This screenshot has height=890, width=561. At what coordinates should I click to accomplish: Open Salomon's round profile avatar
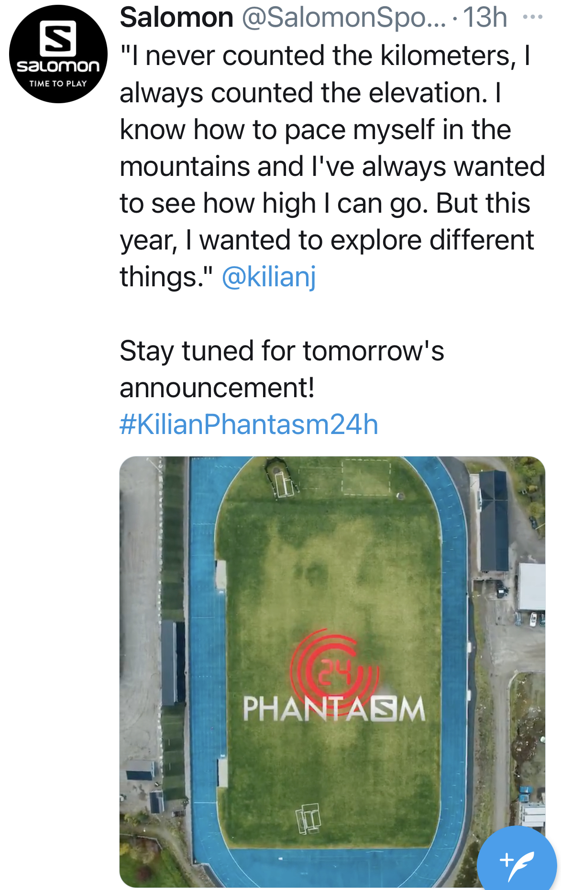[x=58, y=54]
